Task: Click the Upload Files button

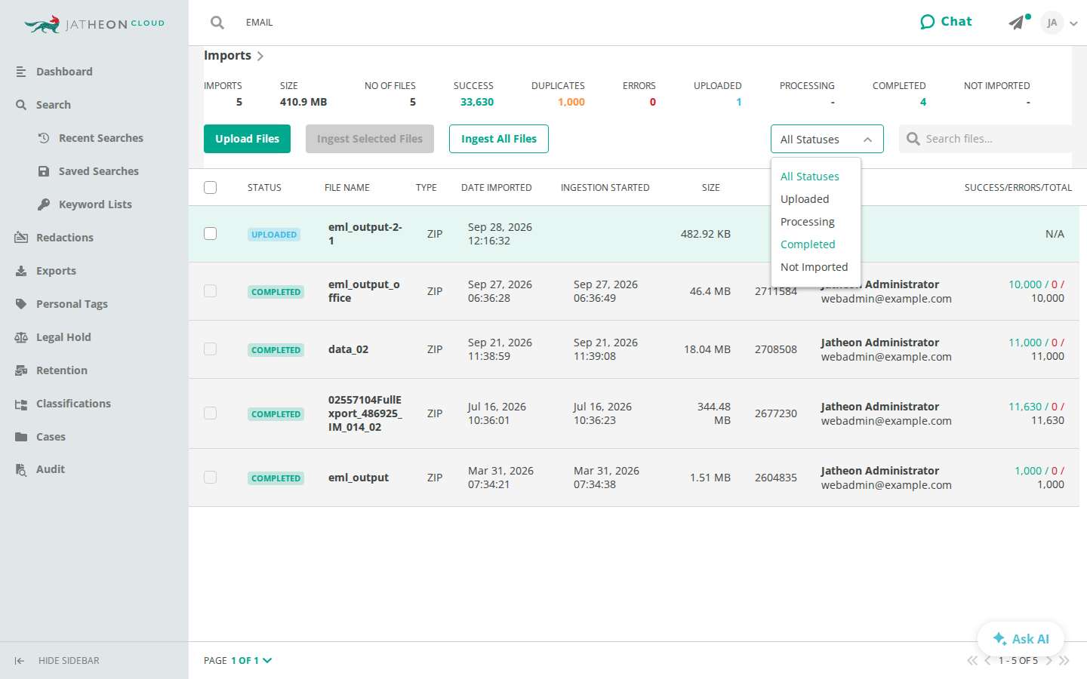Action: [x=247, y=139]
